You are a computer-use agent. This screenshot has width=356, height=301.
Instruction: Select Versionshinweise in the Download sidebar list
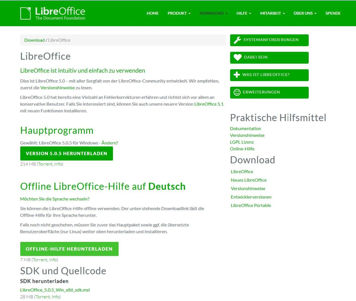pos(248,189)
